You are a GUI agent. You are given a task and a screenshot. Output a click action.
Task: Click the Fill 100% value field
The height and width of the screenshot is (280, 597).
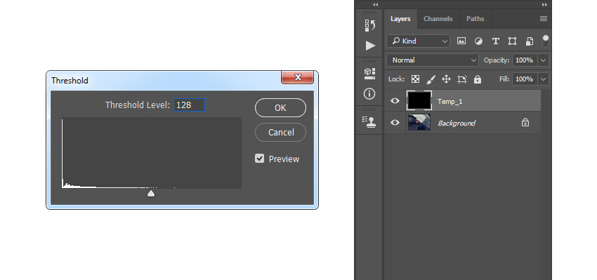[525, 79]
